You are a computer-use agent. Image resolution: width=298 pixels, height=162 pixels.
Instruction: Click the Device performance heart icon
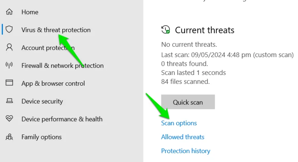tap(9, 119)
